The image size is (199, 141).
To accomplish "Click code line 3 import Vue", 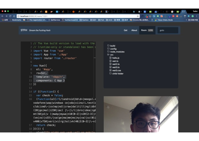I will pos(49,51).
